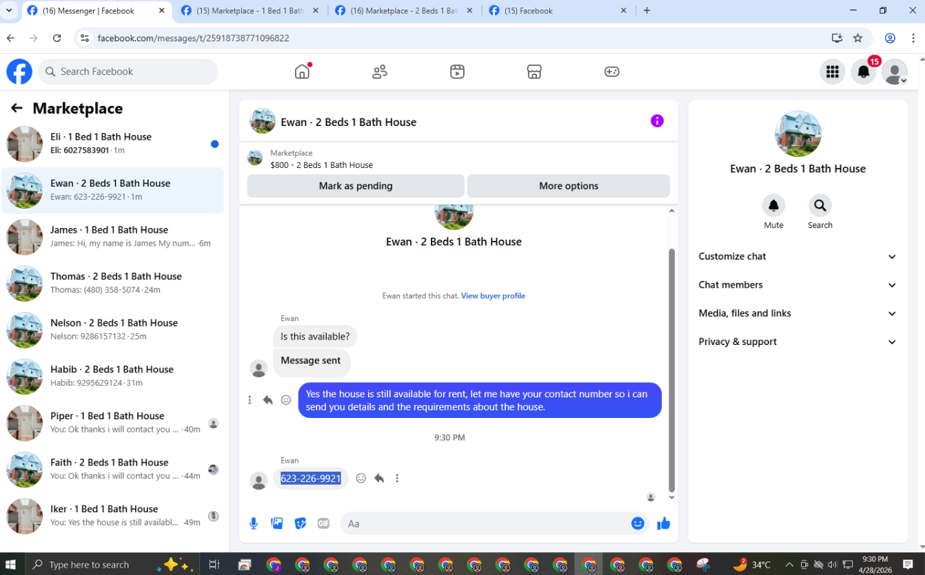Image resolution: width=925 pixels, height=575 pixels.
Task: Select the Messenger | Facebook browser tab
Action: click(96, 11)
